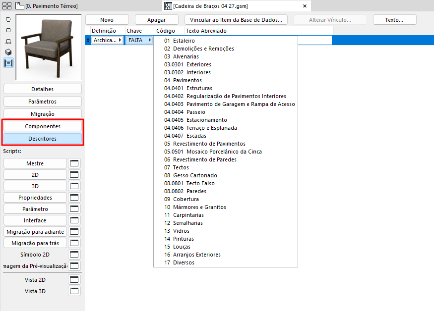The image size is (434, 311).
Task: Open Migração para trás in separate window
Action: pos(74,243)
